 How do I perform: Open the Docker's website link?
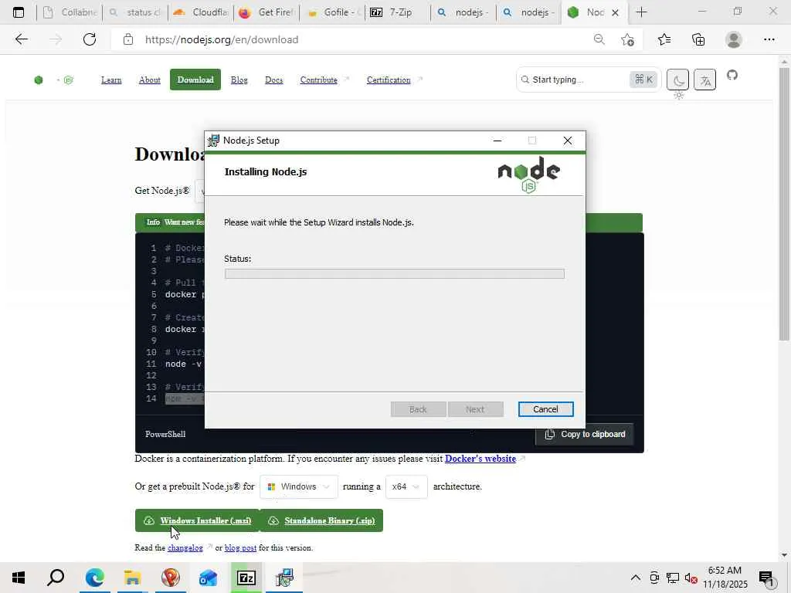coord(480,459)
